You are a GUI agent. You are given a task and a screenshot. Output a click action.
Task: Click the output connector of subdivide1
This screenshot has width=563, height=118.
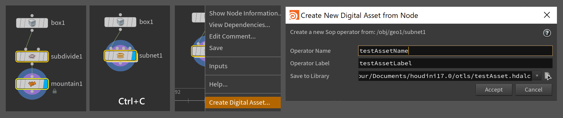[x=32, y=64]
